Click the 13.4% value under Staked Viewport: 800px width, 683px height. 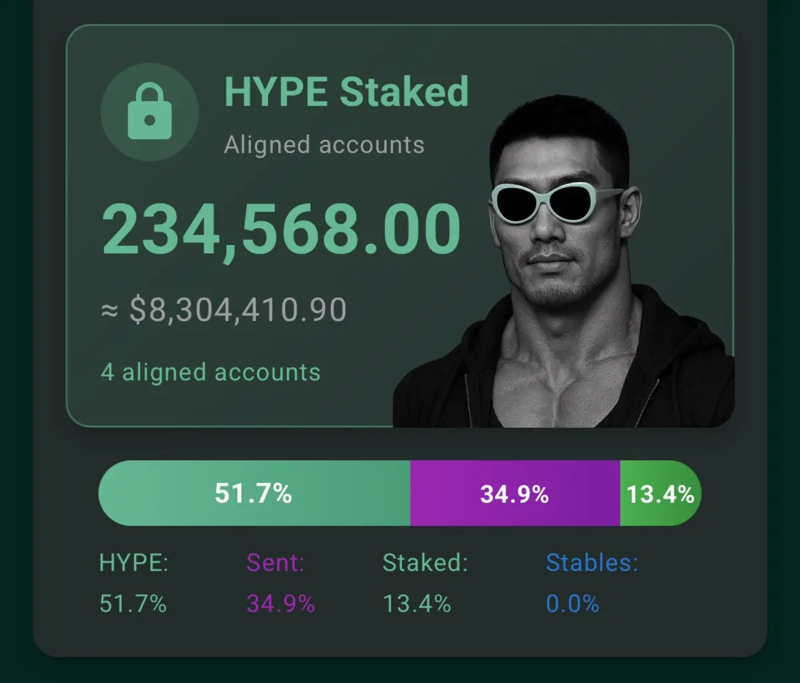coord(416,604)
